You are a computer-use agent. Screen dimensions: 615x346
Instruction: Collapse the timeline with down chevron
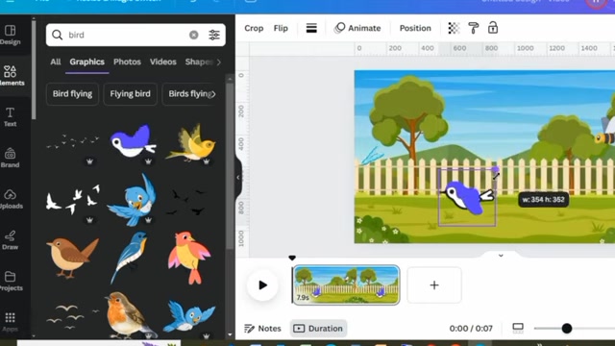coord(501,256)
